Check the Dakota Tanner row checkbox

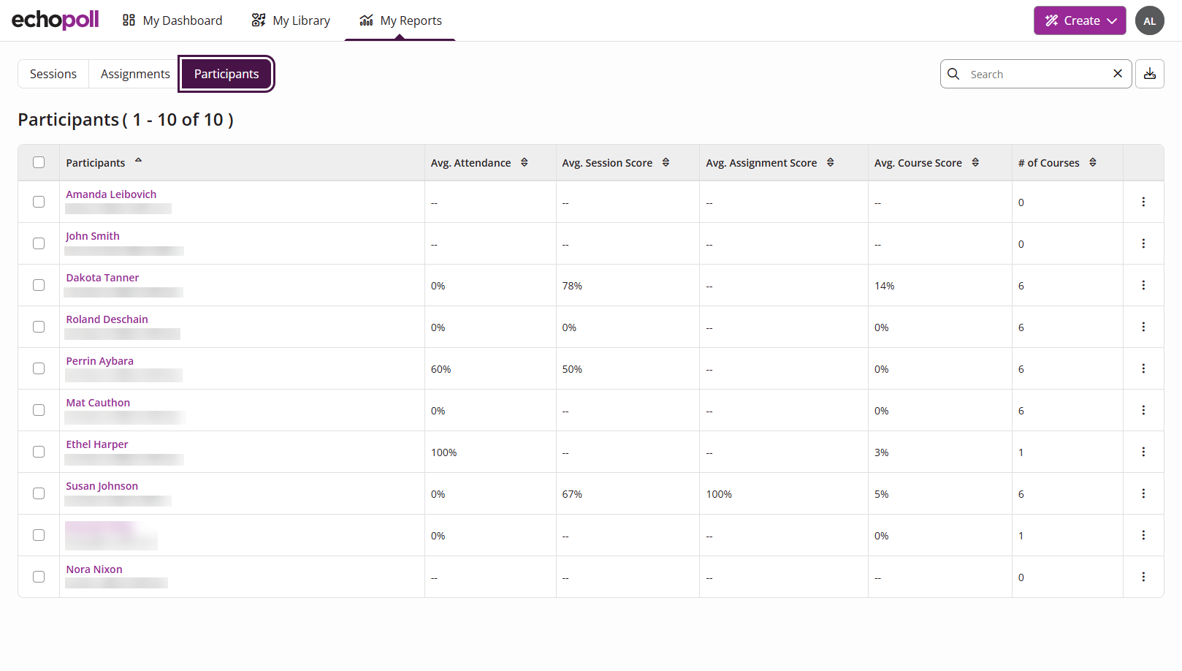pyautogui.click(x=39, y=285)
